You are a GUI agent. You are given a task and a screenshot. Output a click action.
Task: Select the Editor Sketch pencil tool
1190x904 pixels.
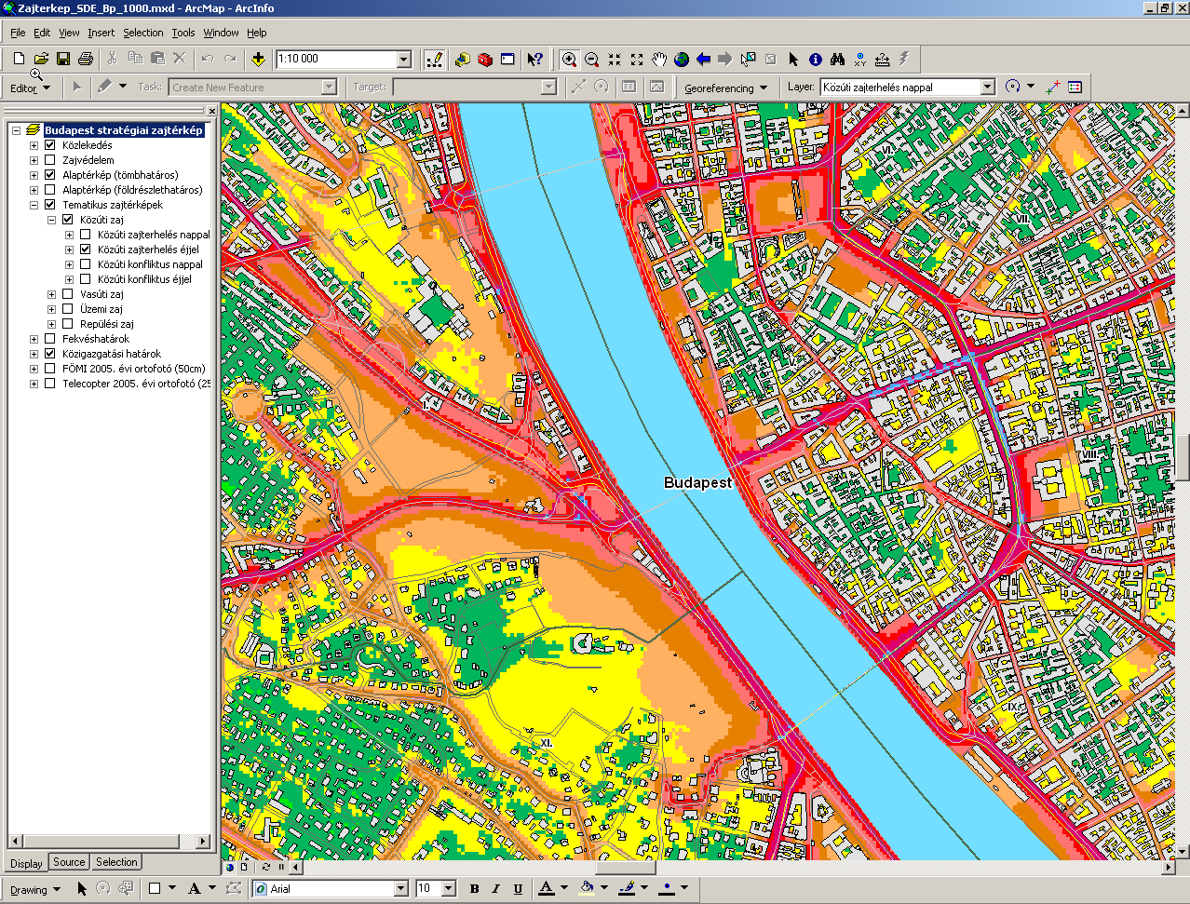[x=105, y=87]
